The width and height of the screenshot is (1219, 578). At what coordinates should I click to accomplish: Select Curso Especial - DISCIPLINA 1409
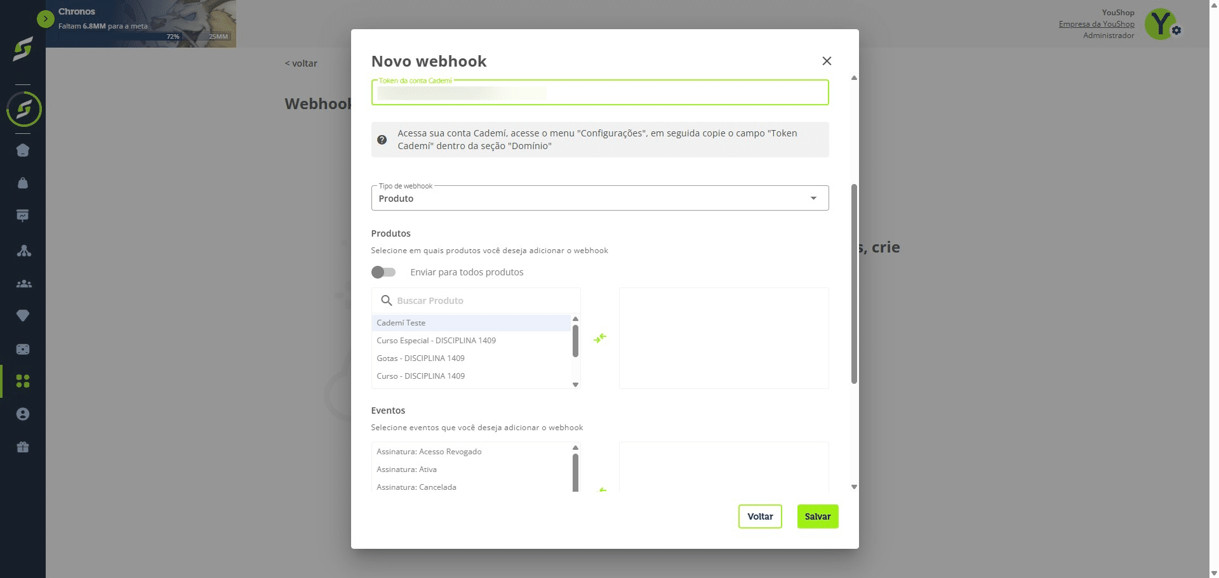coord(471,341)
